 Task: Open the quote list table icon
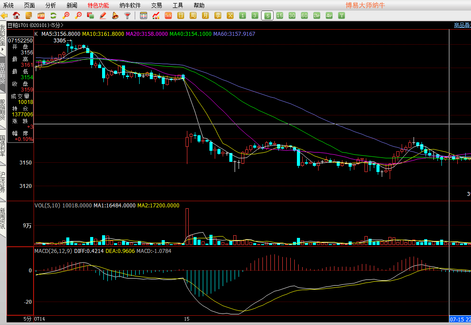(144, 15)
